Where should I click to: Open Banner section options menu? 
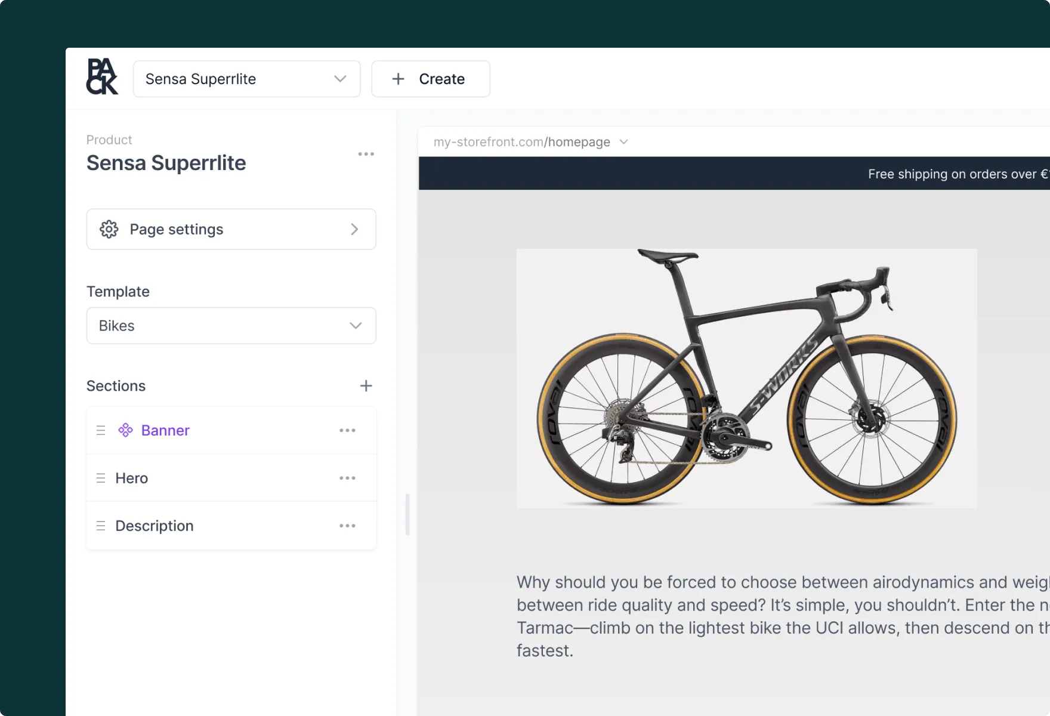coord(347,430)
